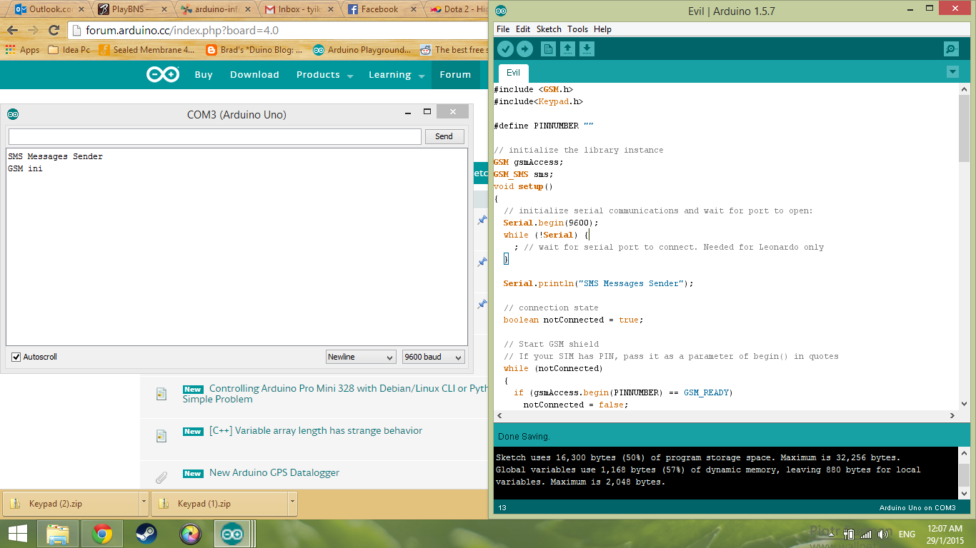976x548 pixels.
Task: Expand the sketch tab dropdown arrow
Action: point(952,72)
